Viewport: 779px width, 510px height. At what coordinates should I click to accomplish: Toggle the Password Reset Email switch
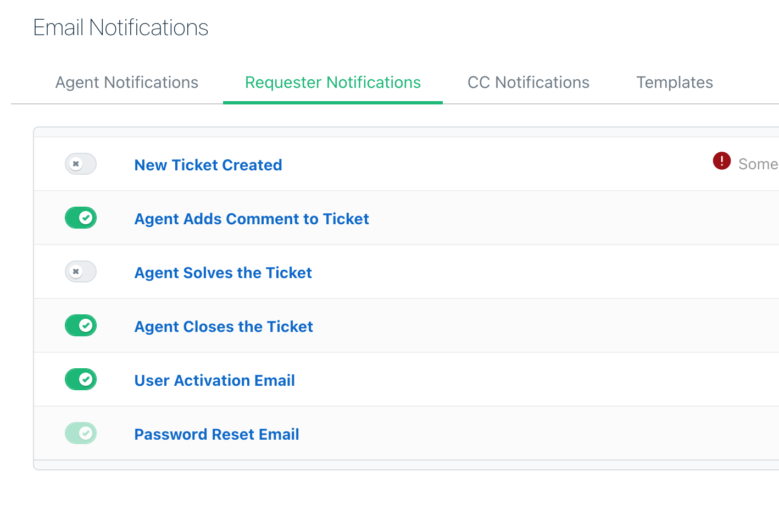pyautogui.click(x=81, y=433)
